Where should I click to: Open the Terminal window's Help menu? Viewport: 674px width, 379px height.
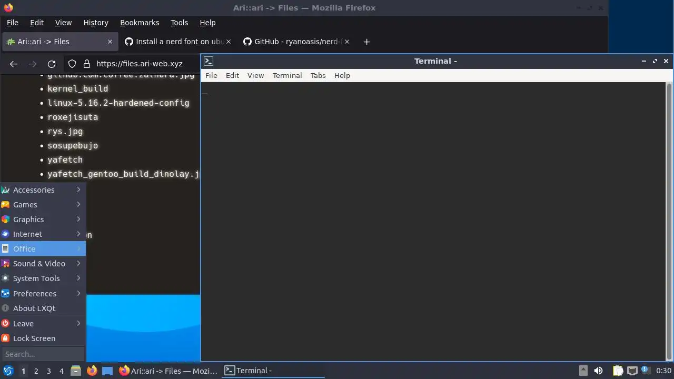click(x=342, y=75)
